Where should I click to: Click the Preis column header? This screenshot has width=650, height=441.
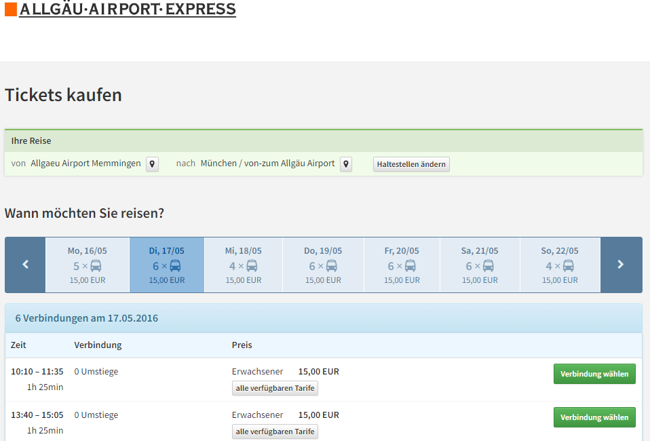[x=242, y=345]
